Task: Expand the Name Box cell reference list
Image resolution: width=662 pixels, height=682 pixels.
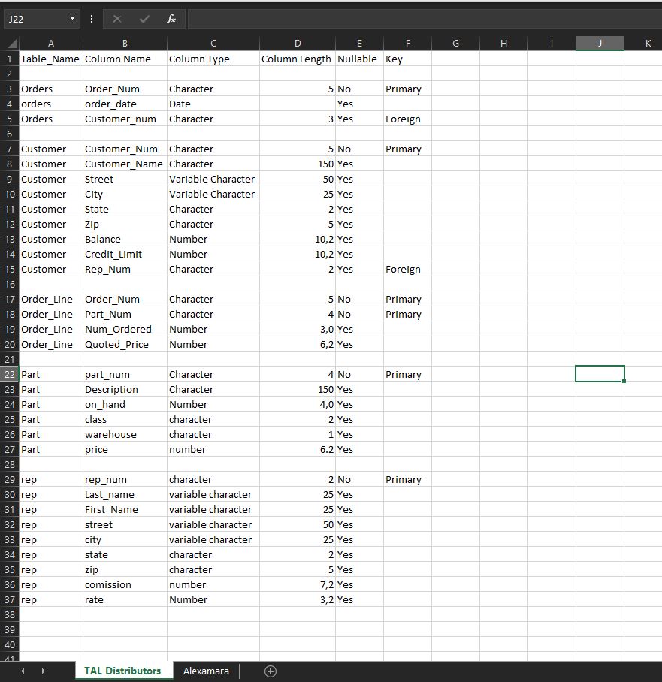Action: click(x=73, y=18)
